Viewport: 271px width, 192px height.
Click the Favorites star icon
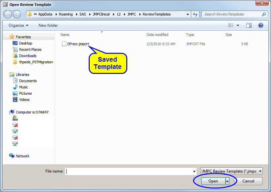point(12,37)
